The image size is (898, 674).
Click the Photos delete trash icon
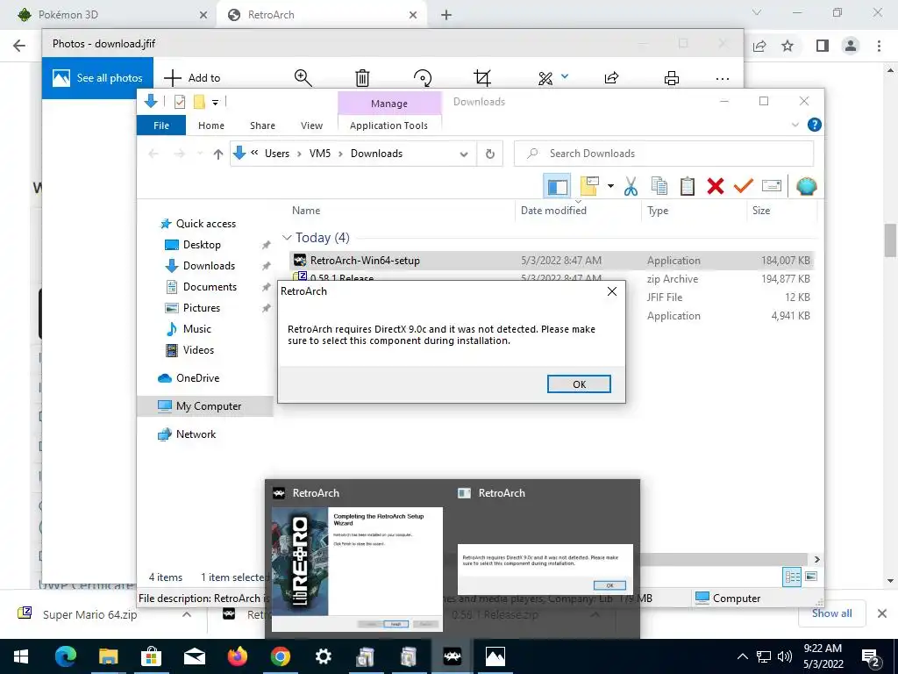(x=362, y=78)
